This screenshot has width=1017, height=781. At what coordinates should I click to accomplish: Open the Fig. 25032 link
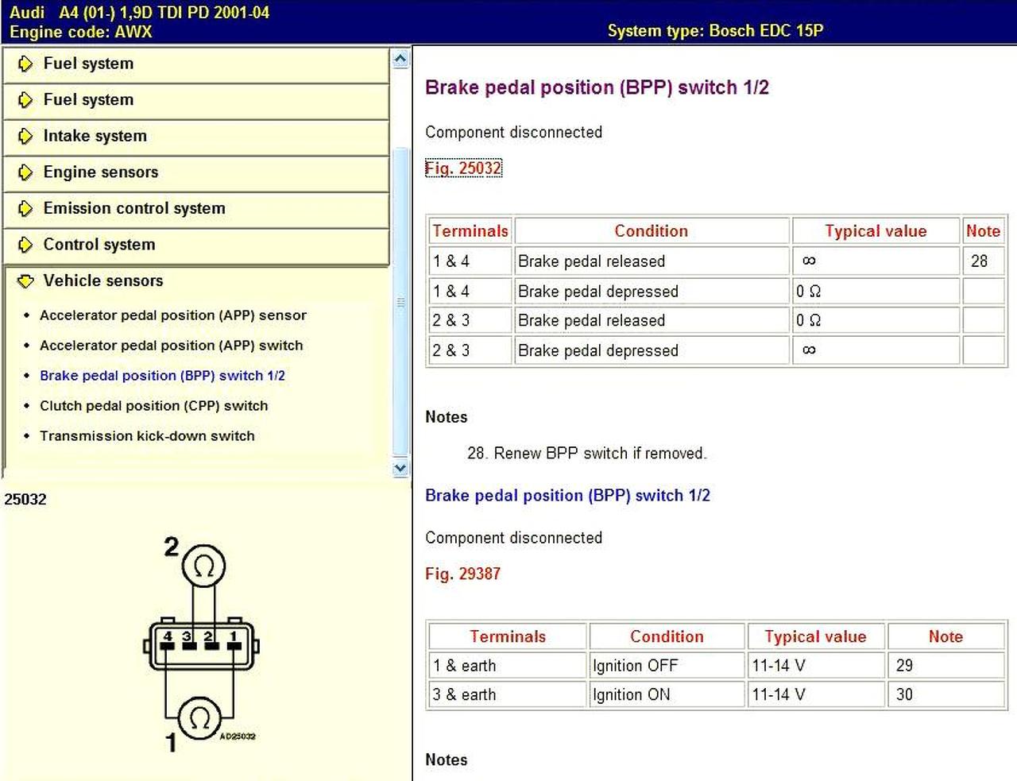tap(463, 168)
